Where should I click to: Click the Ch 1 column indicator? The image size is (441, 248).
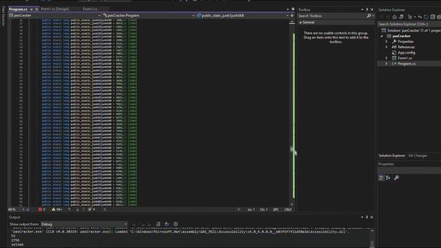(263, 209)
